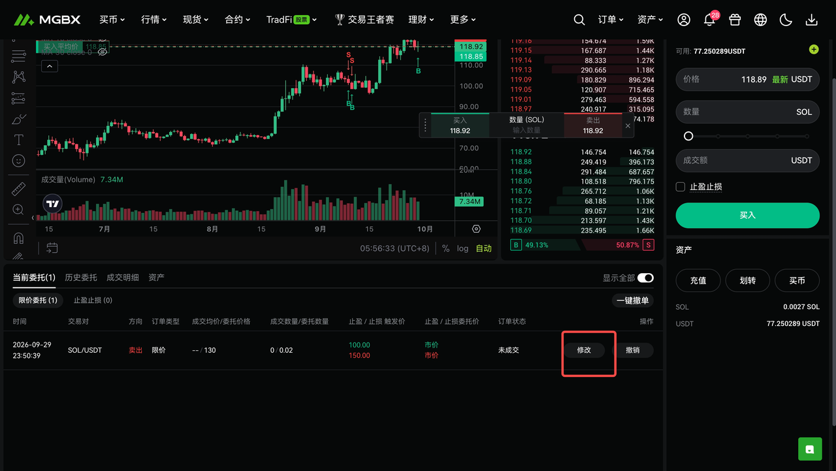Screen dimensions: 836x471
Task: Toggle the magnet snap mode
Action: pyautogui.click(x=19, y=238)
